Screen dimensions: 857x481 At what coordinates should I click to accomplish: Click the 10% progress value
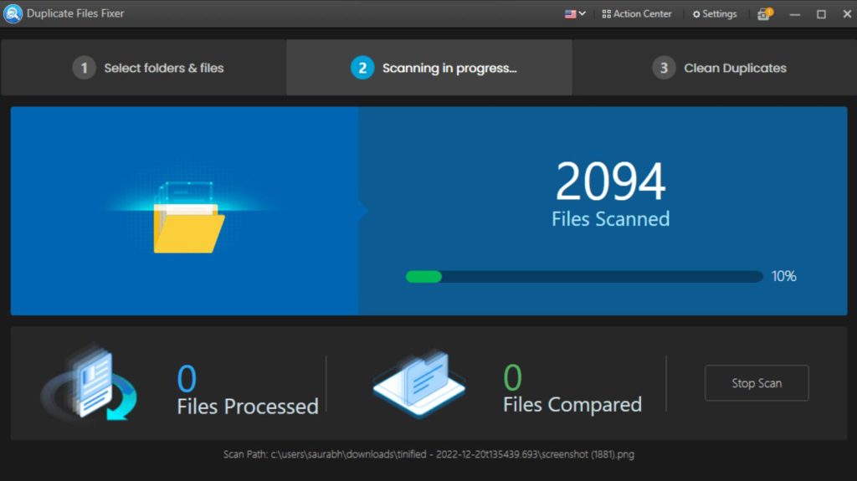[783, 277]
